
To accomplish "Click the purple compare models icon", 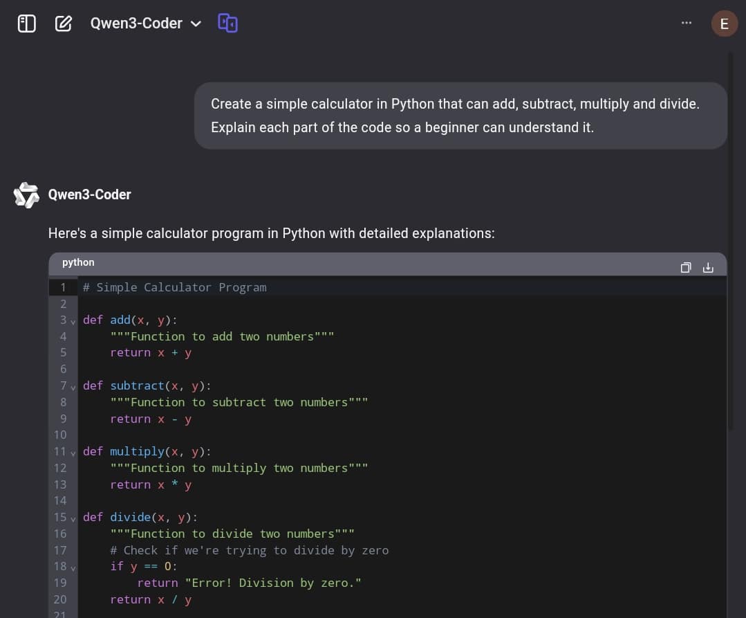I will (x=227, y=24).
